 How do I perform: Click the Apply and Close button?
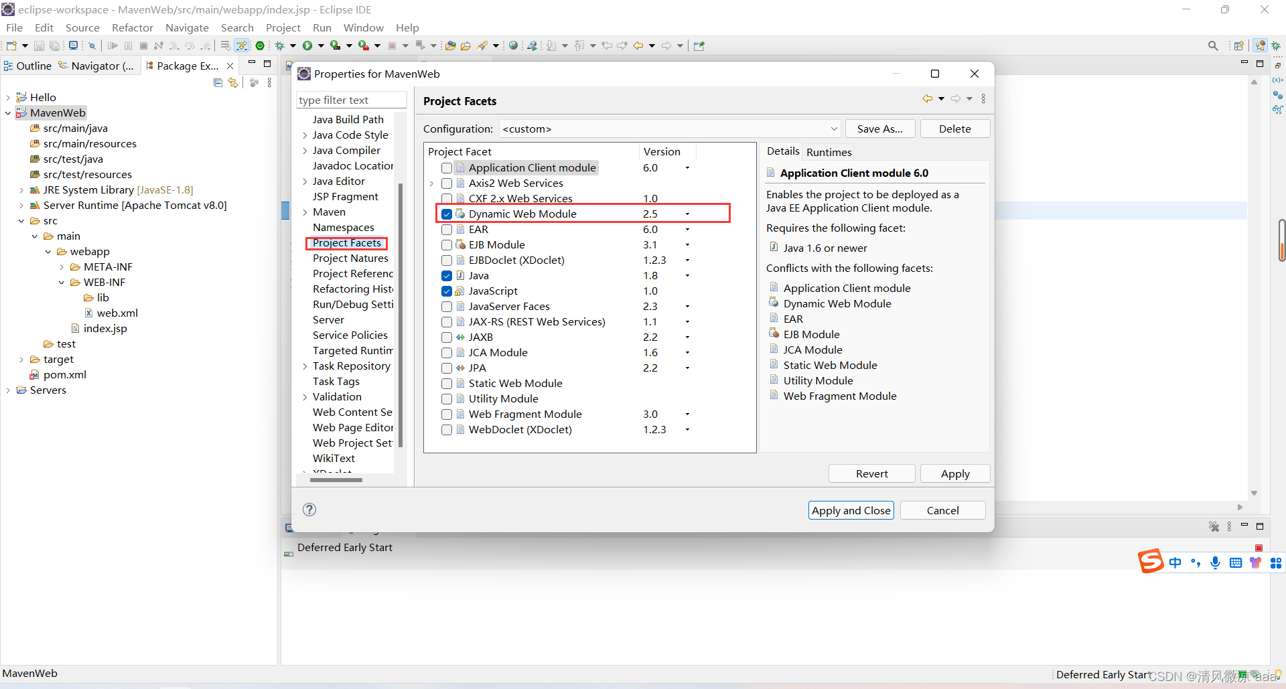pyautogui.click(x=851, y=510)
